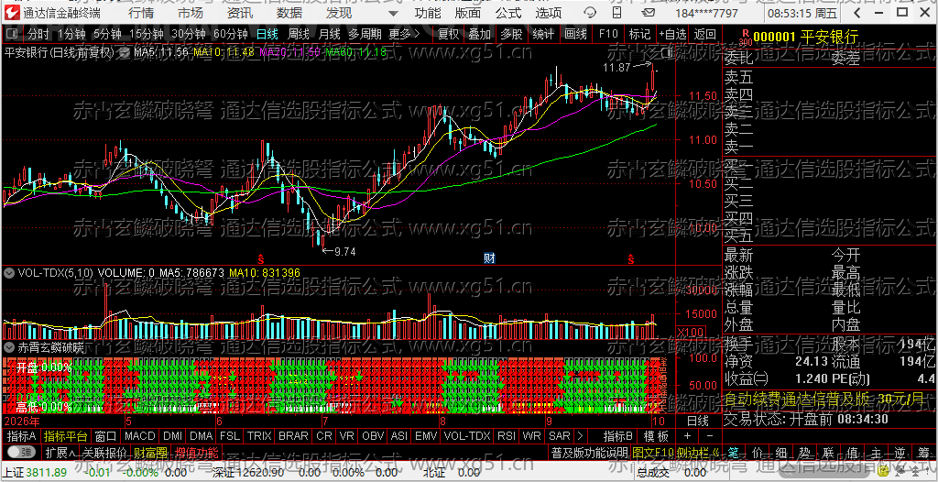Viewport: 938px width, 482px height.
Task: Open the customer service headset icon
Action: 590,13
